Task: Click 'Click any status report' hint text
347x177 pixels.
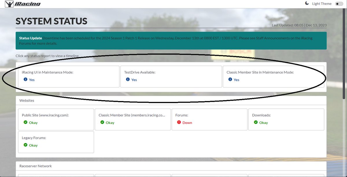Action: tap(47, 56)
